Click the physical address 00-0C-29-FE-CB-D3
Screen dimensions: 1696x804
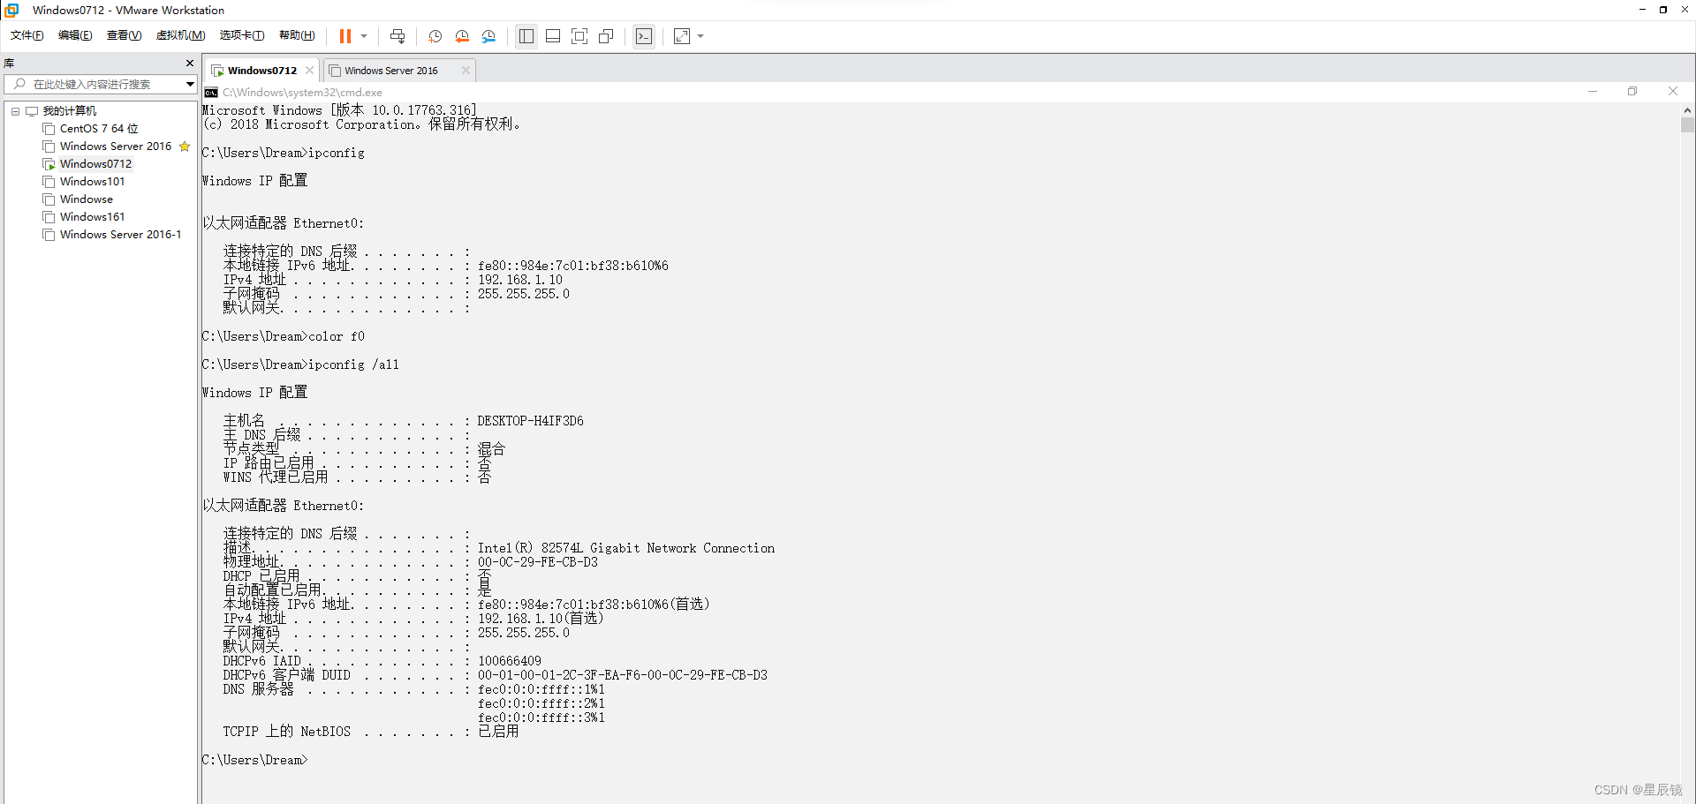(538, 562)
